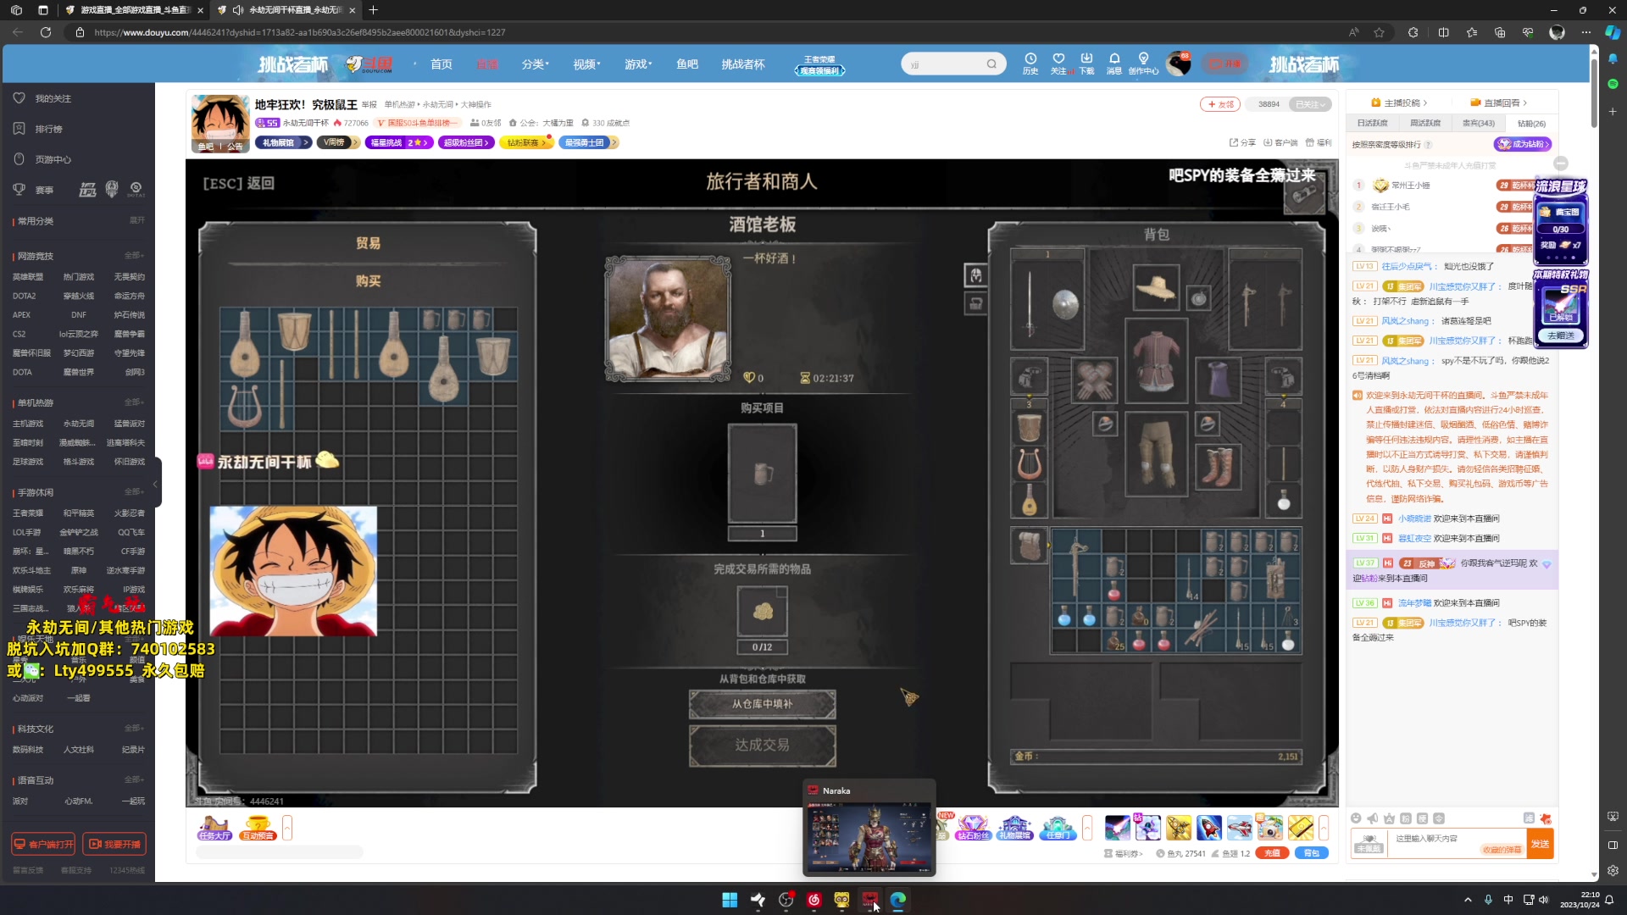Image resolution: width=1627 pixels, height=915 pixels.
Task: Expand 手游休闲 全部+ list
Action: click(x=134, y=491)
